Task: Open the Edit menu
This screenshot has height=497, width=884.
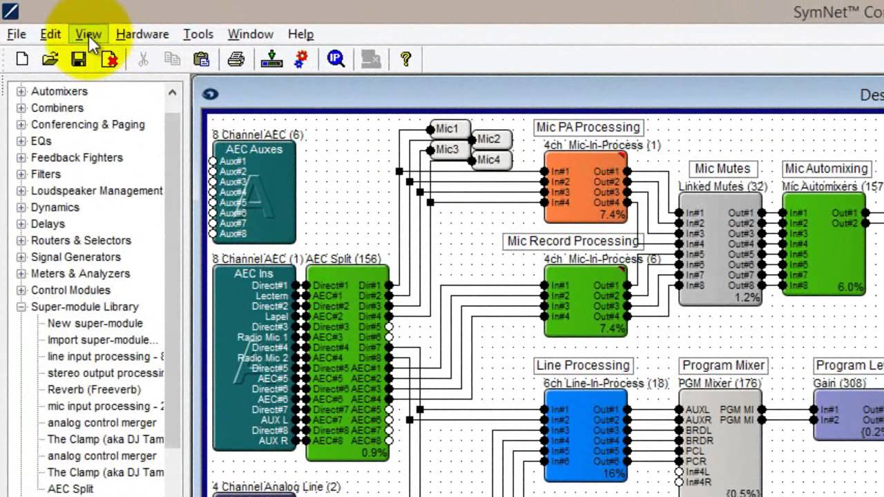Action: tap(50, 34)
